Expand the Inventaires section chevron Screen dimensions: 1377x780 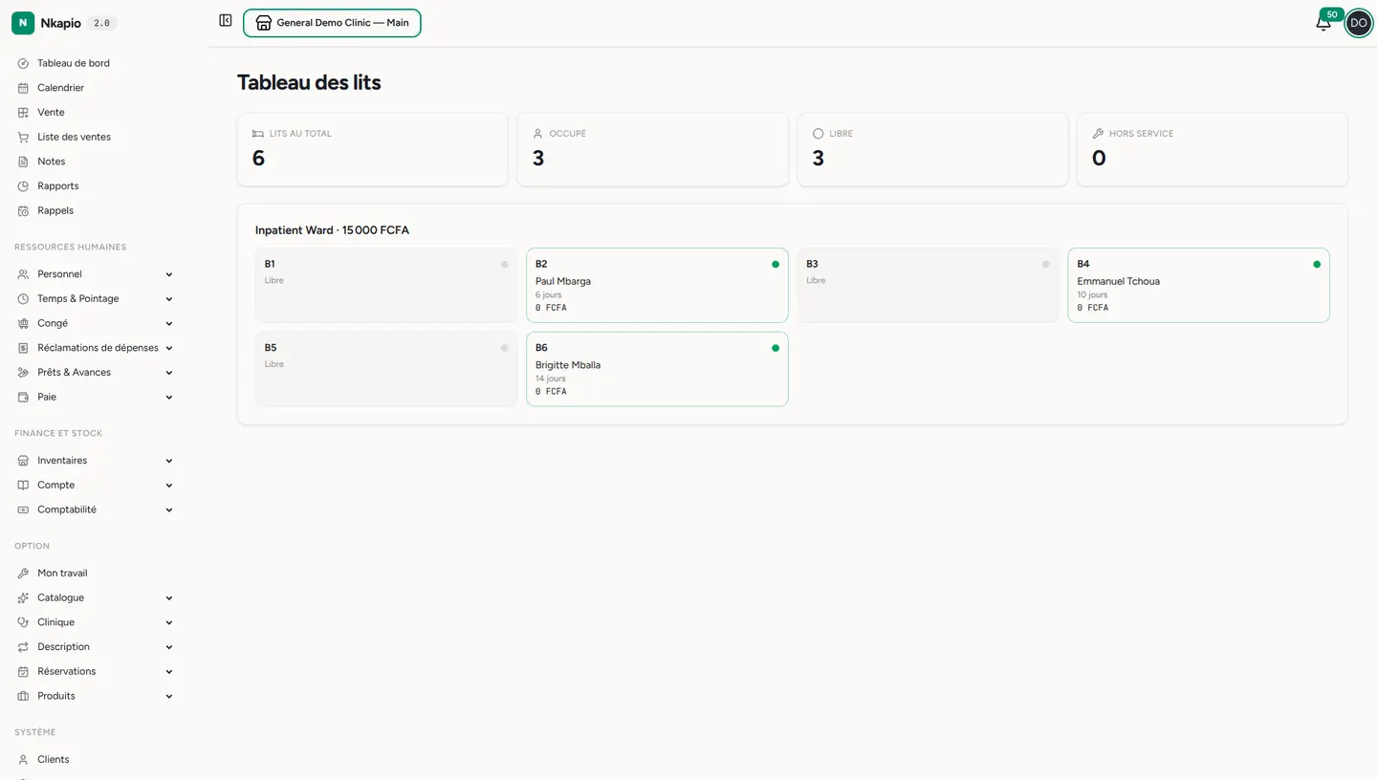point(169,461)
